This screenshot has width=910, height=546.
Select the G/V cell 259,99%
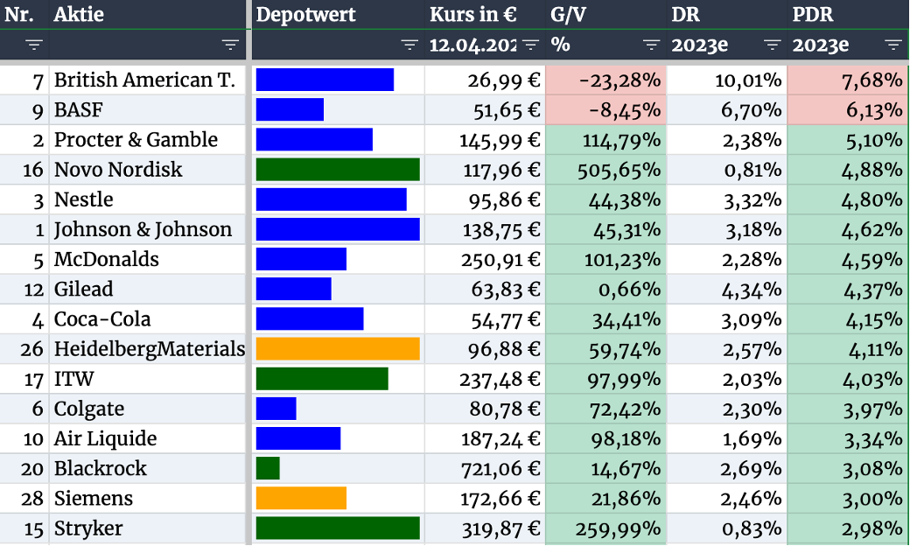[605, 528]
